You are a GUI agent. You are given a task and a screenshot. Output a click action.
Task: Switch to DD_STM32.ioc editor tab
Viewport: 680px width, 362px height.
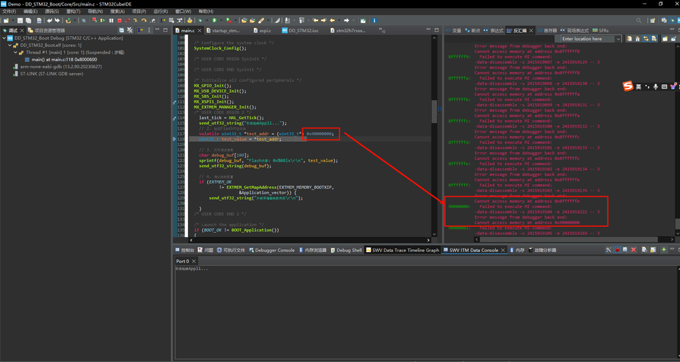coord(300,31)
